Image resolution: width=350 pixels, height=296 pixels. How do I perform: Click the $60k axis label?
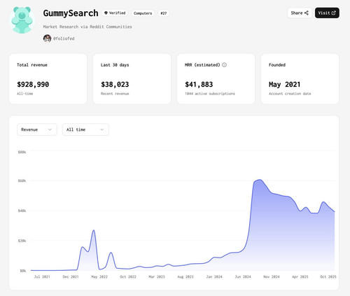[x=22, y=181]
